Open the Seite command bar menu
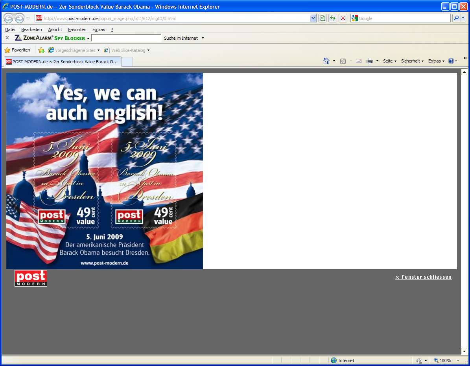 click(x=390, y=61)
